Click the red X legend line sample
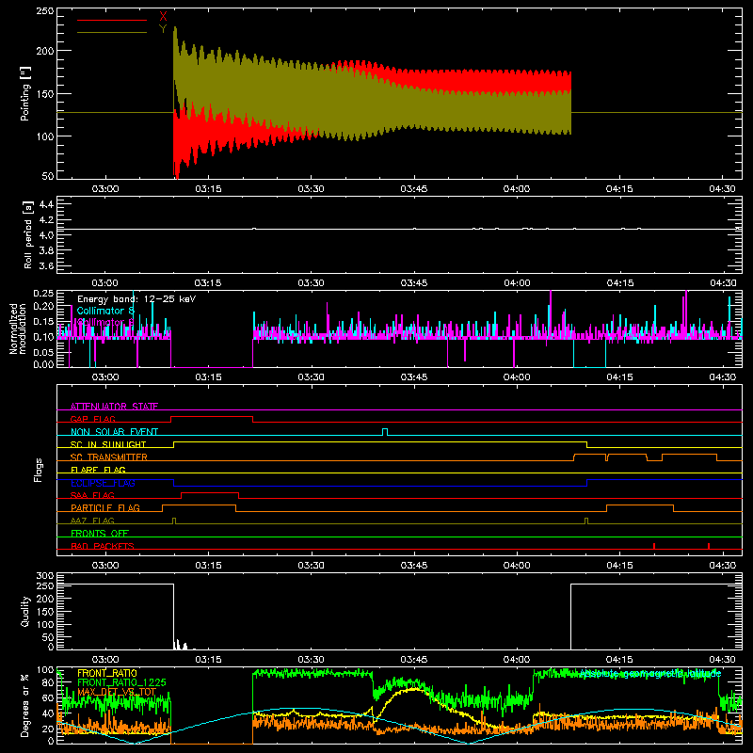753x753 pixels. tap(112, 20)
